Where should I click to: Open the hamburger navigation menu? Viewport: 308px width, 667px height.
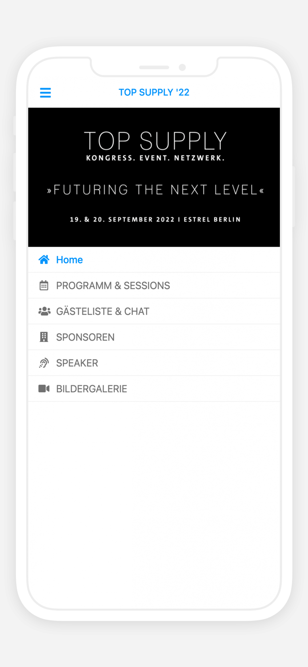coord(45,92)
